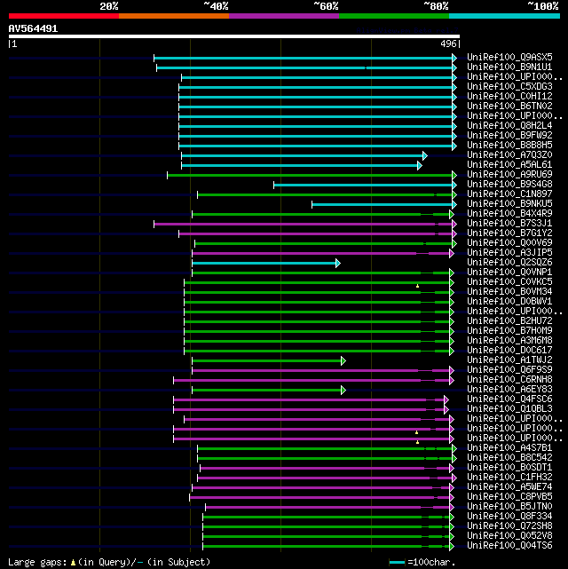The image size is (568, 569).
Task: Click the short green bar for A1TWJ2
Action: pyautogui.click(x=266, y=360)
